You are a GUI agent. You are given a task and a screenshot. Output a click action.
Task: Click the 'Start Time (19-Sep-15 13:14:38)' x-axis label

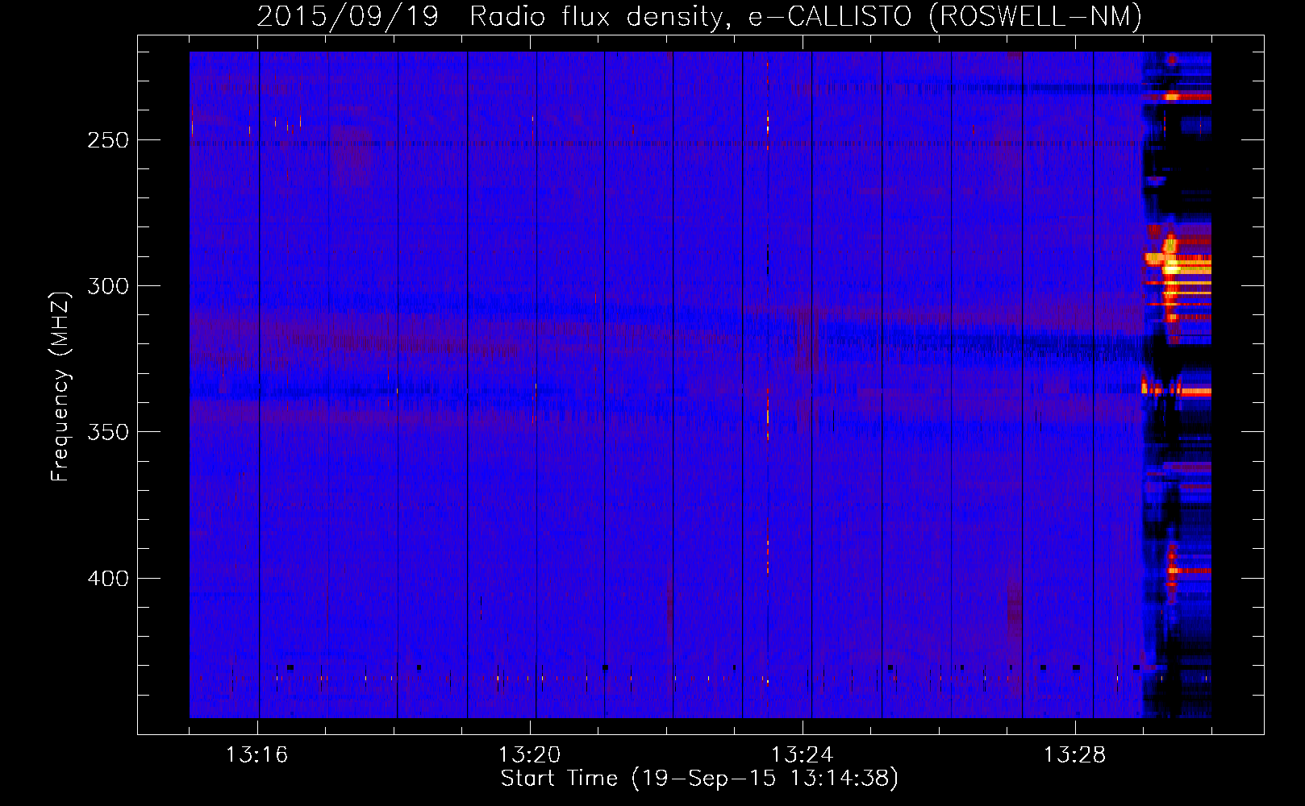[x=699, y=779]
